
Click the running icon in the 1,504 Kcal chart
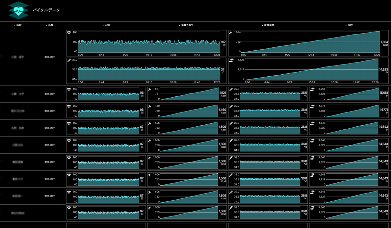tap(231, 33)
